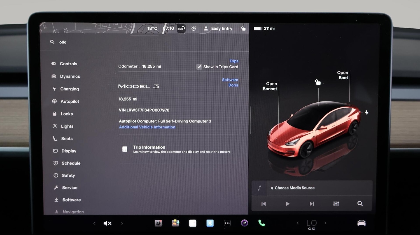
Task: Click the media Play button
Action: 288,204
